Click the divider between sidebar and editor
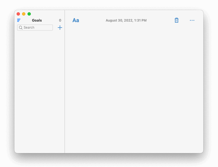 click(65, 82)
